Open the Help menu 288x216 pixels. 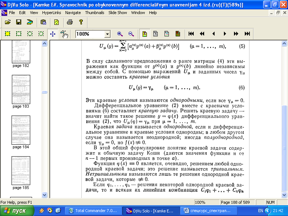coord(153,13)
